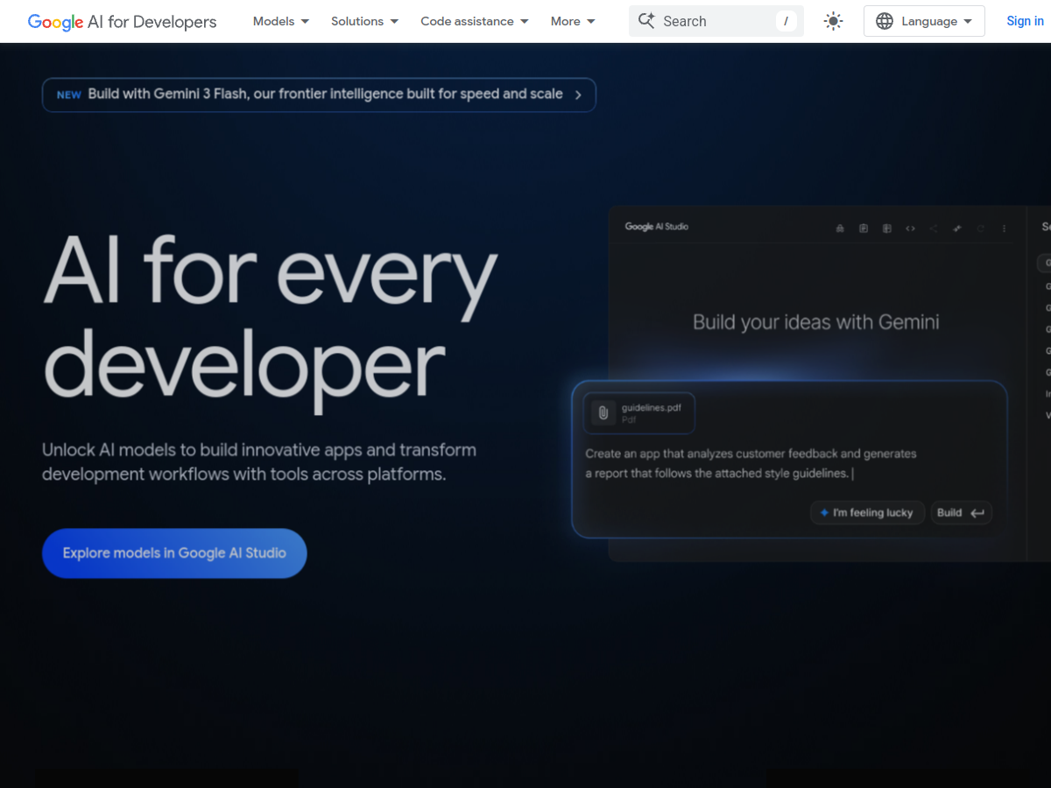Open the Models dropdown menu
The height and width of the screenshot is (788, 1051).
click(x=280, y=21)
